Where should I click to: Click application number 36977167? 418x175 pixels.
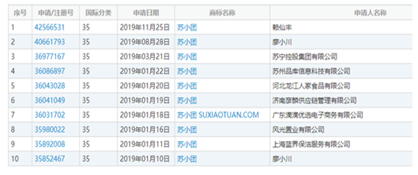click(49, 57)
